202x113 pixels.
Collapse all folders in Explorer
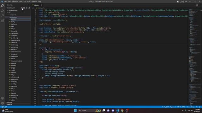pyautogui.click(x=29, y=8)
